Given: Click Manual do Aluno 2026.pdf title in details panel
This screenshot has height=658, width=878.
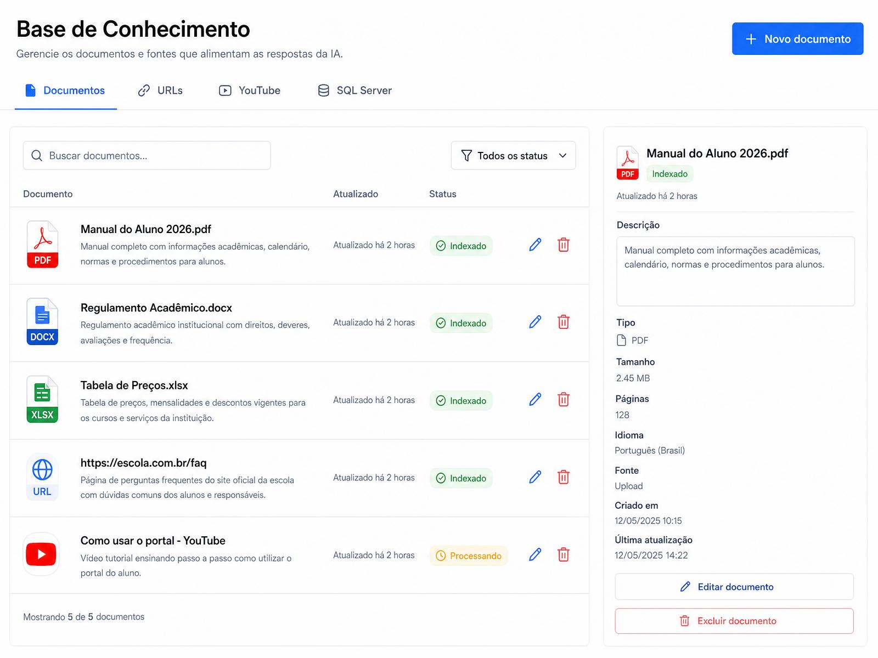Looking at the screenshot, I should (717, 154).
